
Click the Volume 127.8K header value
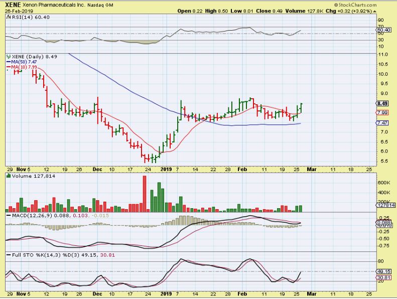pyautogui.click(x=304, y=11)
